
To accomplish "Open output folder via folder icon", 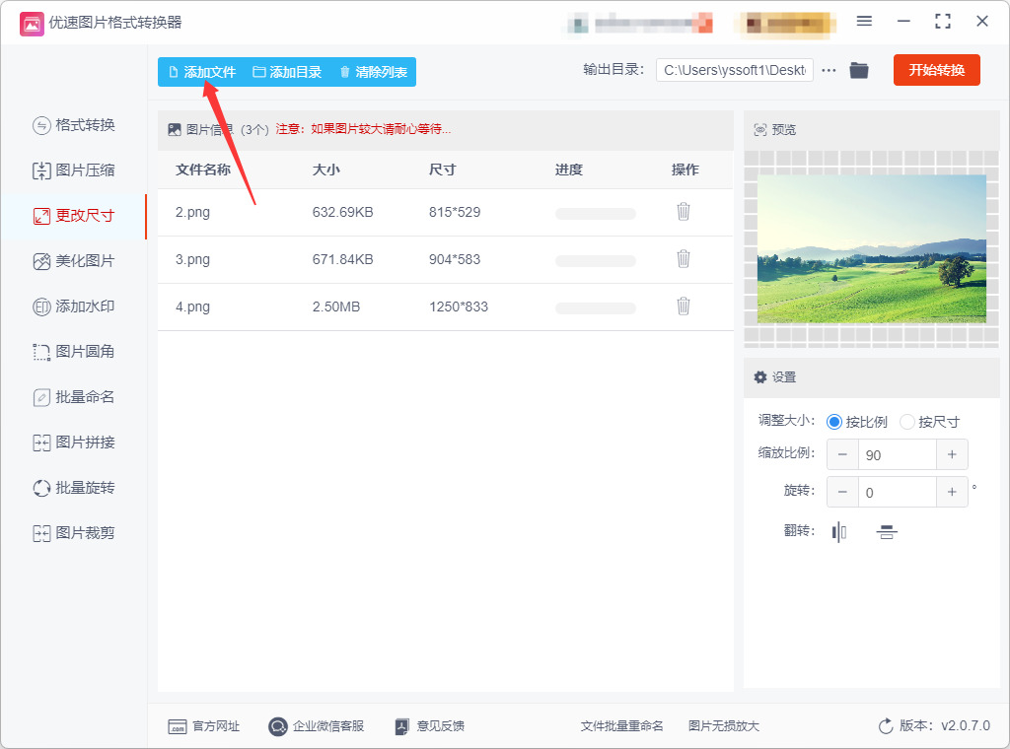I will (x=859, y=70).
